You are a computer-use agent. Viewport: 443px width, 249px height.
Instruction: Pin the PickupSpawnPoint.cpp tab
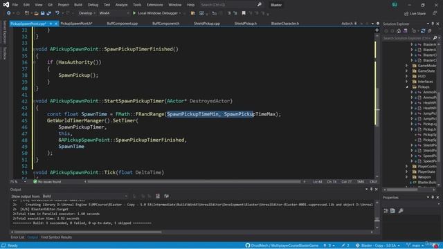(51, 24)
